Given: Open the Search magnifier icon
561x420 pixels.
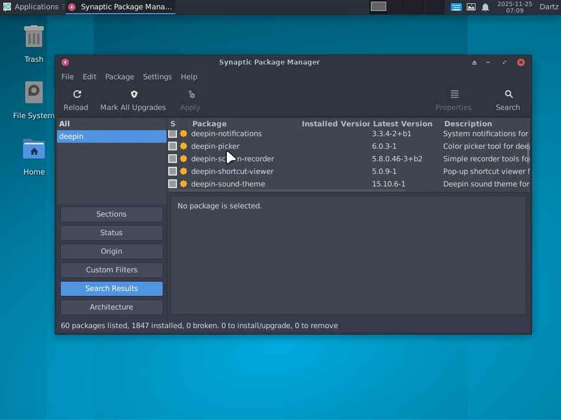Looking at the screenshot, I should click(x=509, y=94).
